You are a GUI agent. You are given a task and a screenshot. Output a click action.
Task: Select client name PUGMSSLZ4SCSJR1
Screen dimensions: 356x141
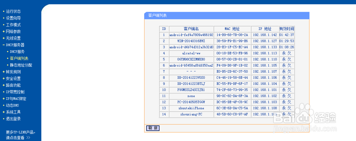tap(191, 90)
